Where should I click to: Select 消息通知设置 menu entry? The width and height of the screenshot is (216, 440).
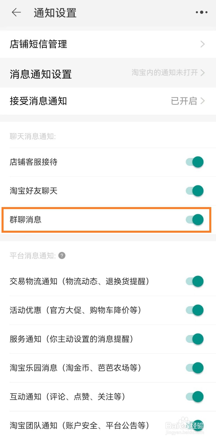[108, 73]
